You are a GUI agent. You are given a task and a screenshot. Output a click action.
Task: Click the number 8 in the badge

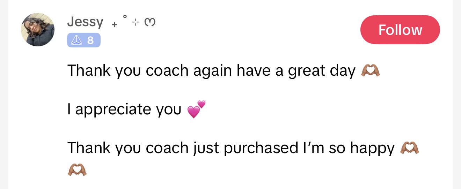pos(90,40)
